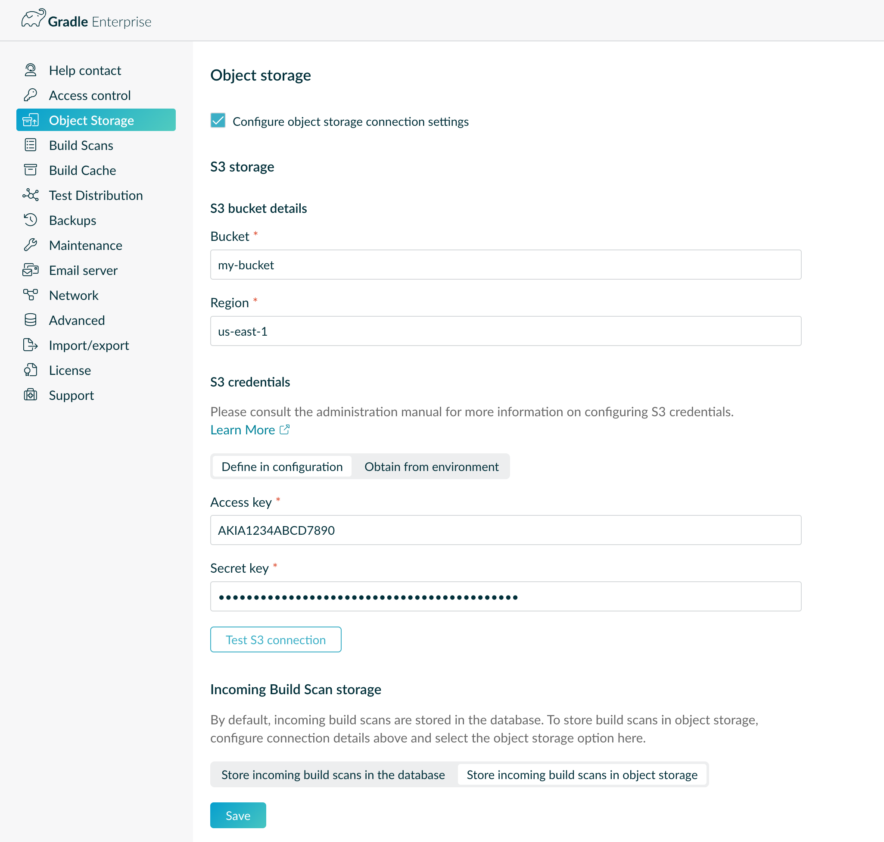
Task: Click the Save button
Action: pyautogui.click(x=237, y=814)
